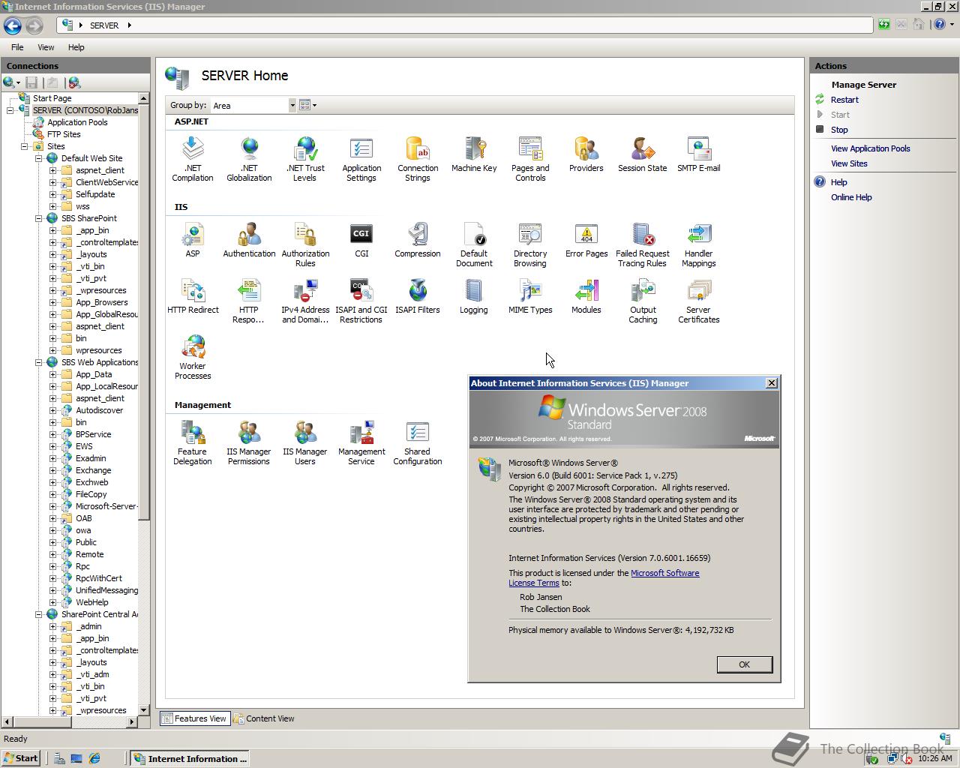Open .NET Globalization settings
The width and height of the screenshot is (960, 768).
[x=249, y=159]
